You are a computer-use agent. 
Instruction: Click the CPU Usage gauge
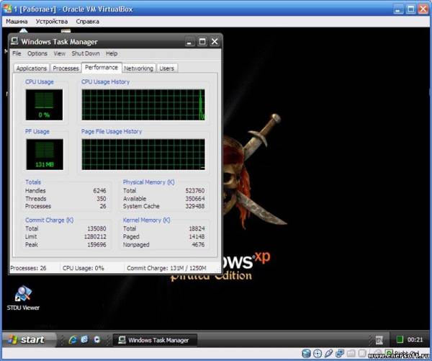(x=44, y=104)
